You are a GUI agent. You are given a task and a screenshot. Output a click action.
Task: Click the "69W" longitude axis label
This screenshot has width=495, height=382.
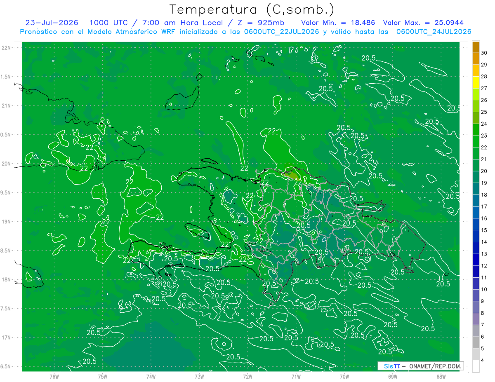point(392,376)
